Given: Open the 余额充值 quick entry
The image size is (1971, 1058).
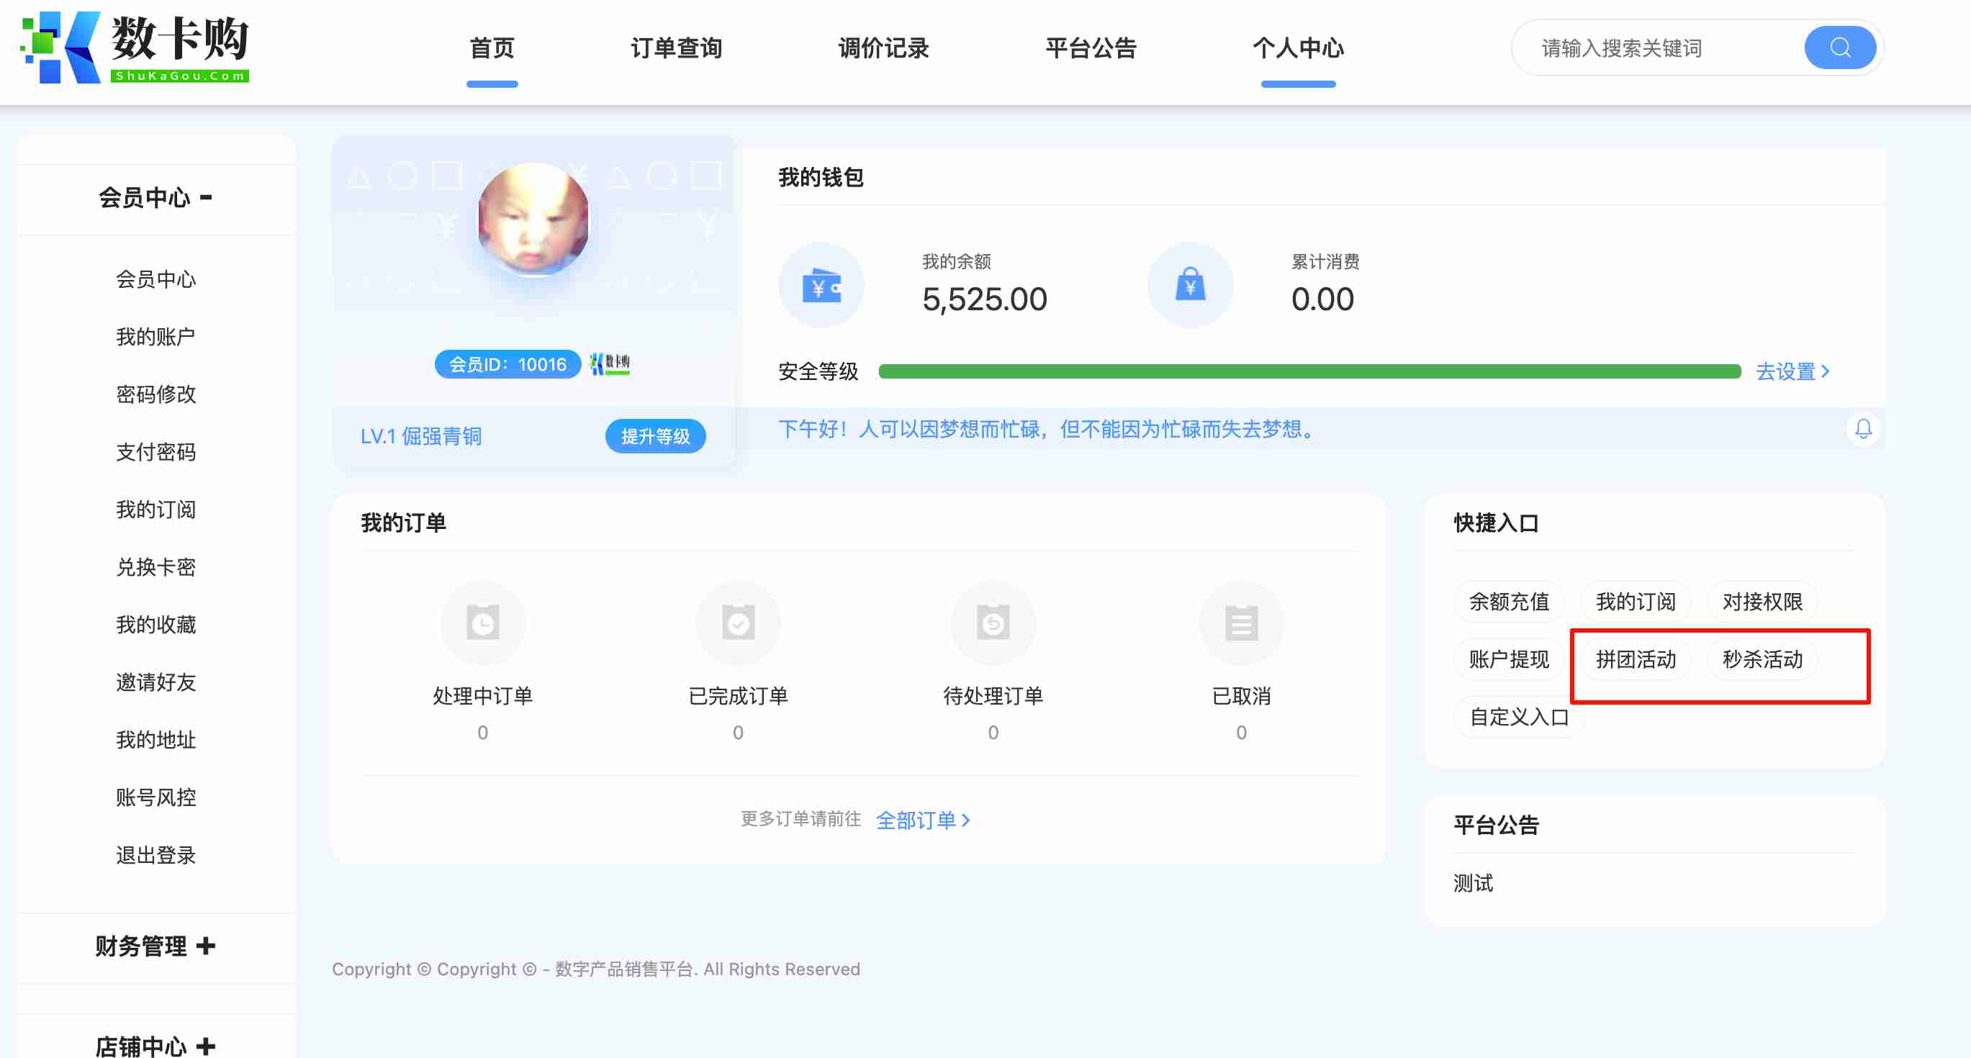Looking at the screenshot, I should (1508, 602).
